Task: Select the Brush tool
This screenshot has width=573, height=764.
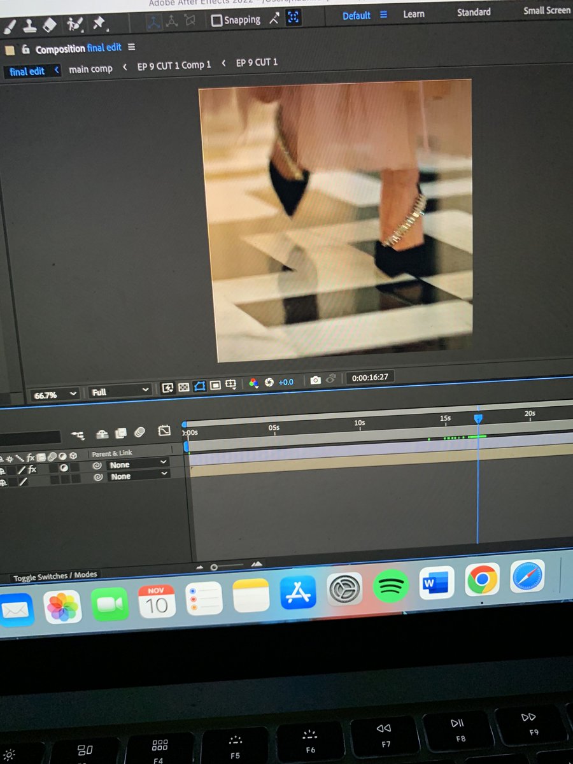Action: [x=9, y=27]
